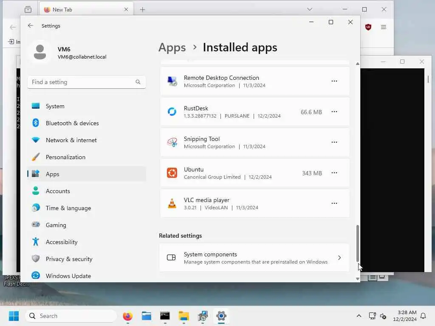Click the scroll down arrow of apps list
This screenshot has height=326, width=435.
(358, 279)
